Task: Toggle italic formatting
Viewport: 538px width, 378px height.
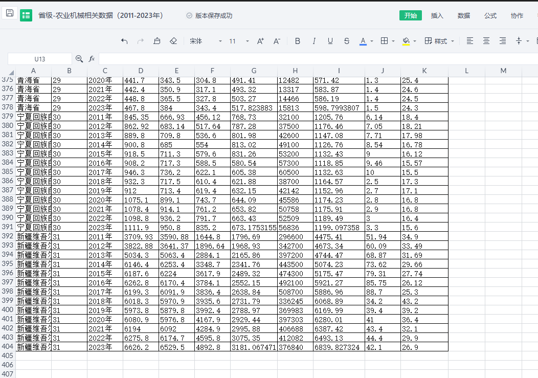Action: click(x=313, y=41)
